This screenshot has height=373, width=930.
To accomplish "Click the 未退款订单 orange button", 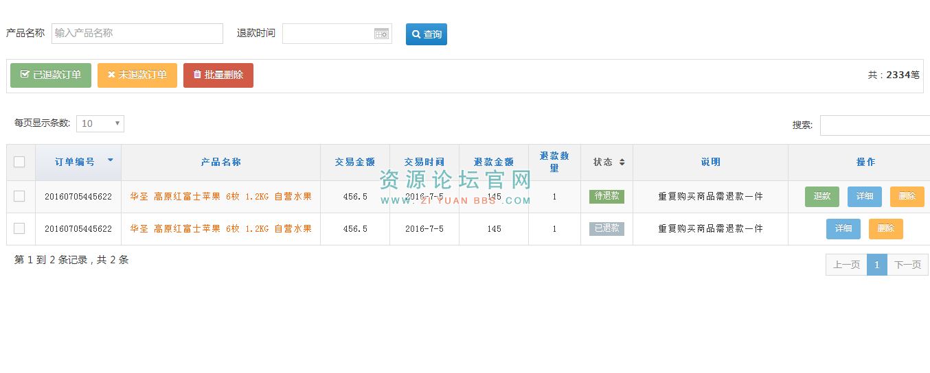I will [137, 75].
